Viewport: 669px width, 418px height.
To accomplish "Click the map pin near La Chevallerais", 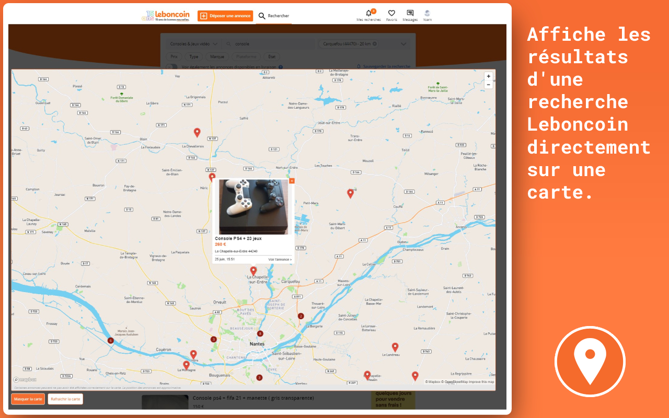I will point(197,132).
